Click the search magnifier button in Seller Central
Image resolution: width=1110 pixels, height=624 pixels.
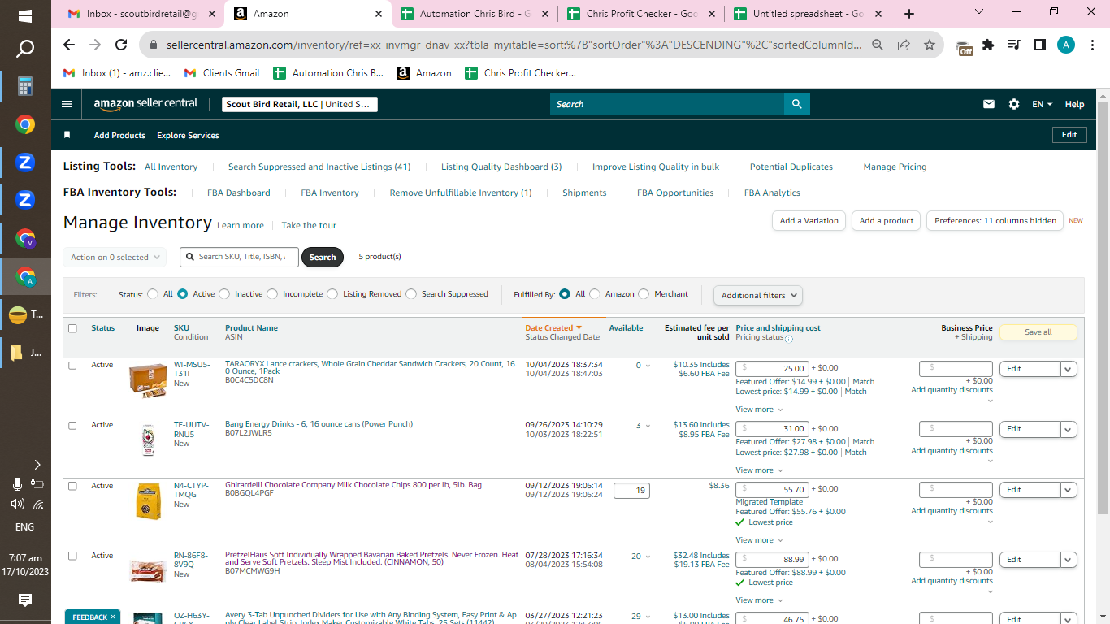[x=796, y=104]
